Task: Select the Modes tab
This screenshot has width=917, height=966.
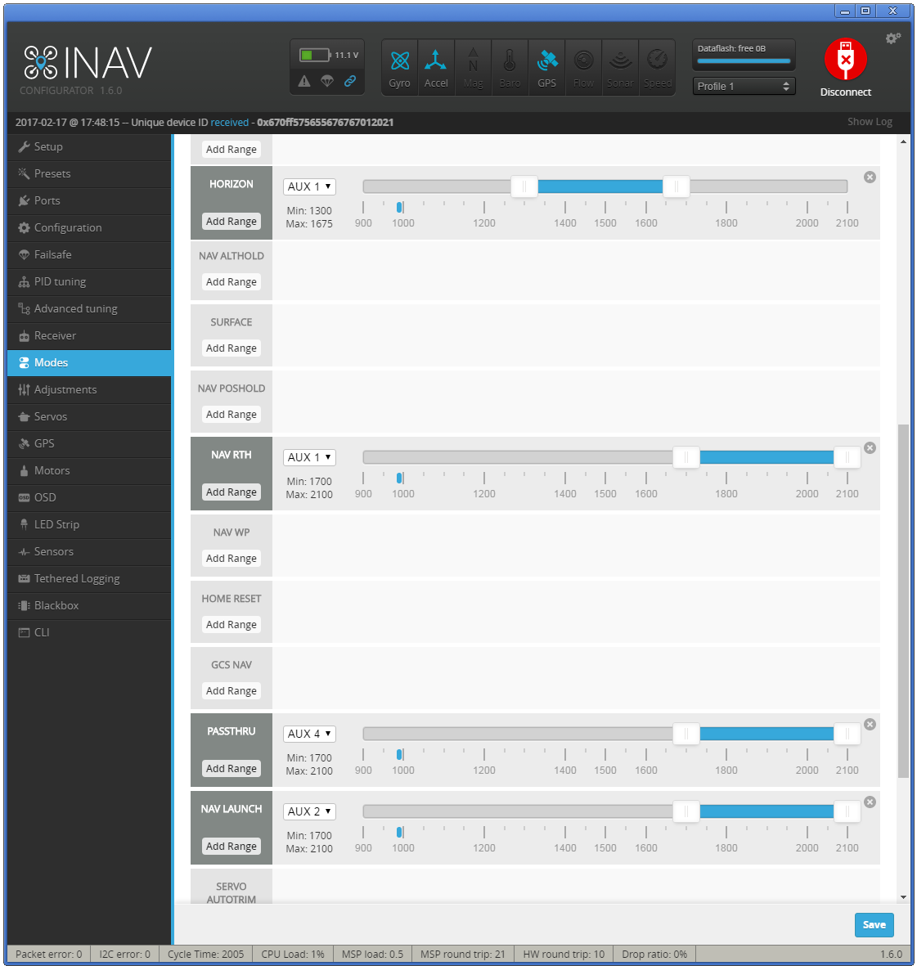Action: pos(89,363)
